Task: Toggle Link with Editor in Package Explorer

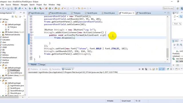Action: pyautogui.click(x=16, y=17)
